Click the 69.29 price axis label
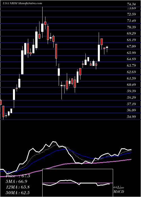This screenshot has width=141, height=197. pyautogui.click(x=131, y=33)
